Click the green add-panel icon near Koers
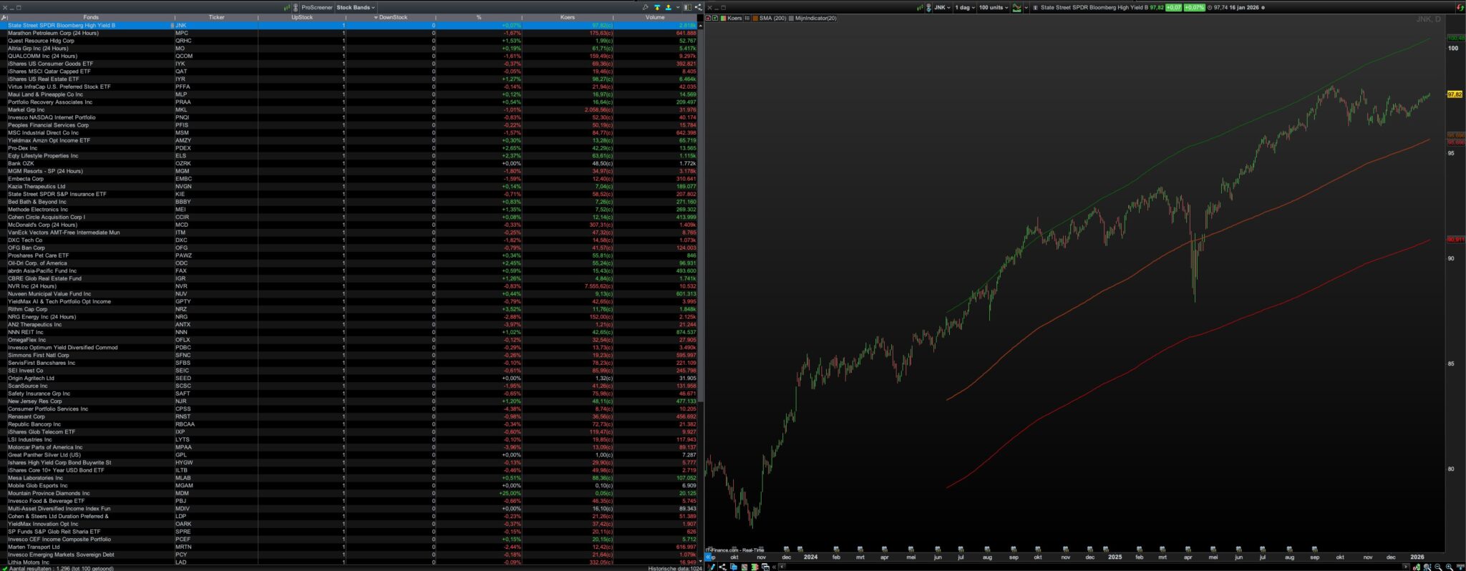 (x=715, y=18)
